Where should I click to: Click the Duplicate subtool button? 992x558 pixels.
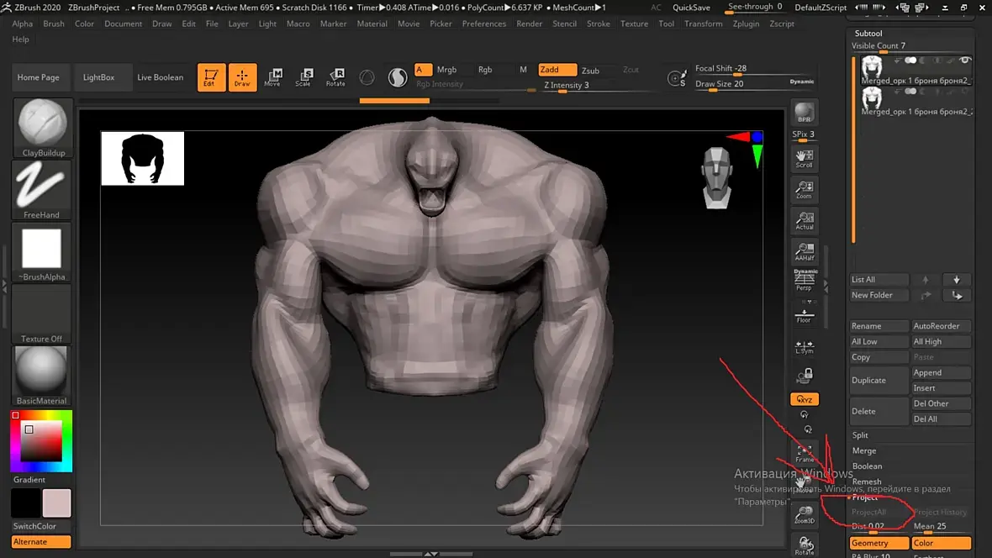pos(879,380)
